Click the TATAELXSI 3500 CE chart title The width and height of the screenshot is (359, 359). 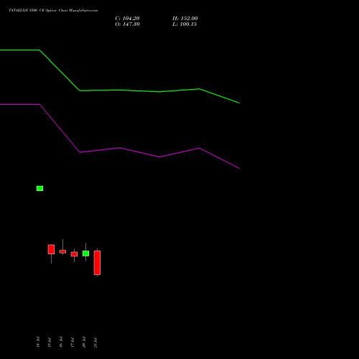point(53,10)
